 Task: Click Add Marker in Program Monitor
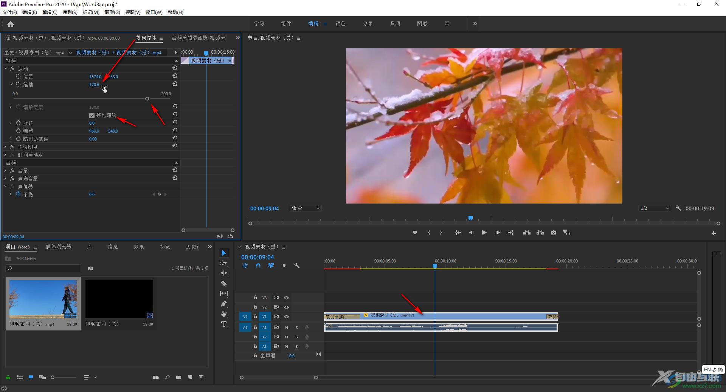click(415, 233)
